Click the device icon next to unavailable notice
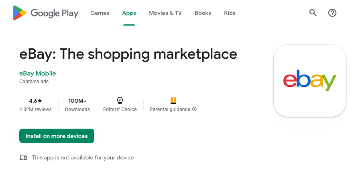364x181 pixels. tap(23, 158)
